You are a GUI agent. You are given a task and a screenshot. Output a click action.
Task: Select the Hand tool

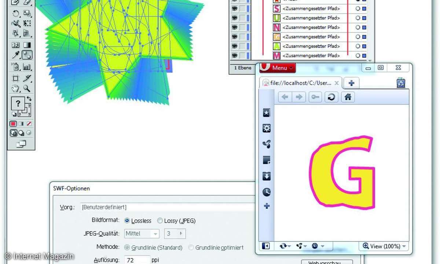point(16,88)
